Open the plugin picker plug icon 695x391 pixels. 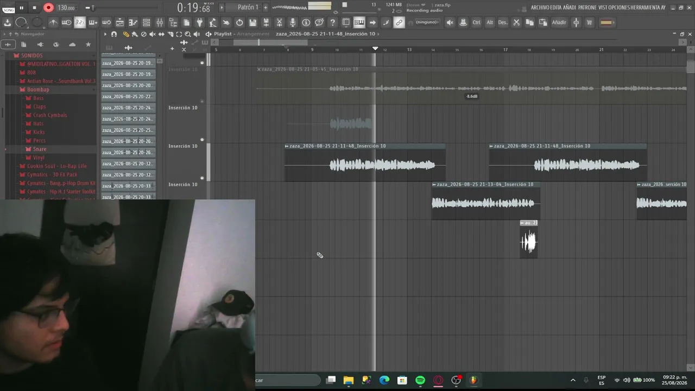[x=200, y=22]
